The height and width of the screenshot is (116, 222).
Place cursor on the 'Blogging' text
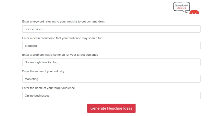coord(31,46)
